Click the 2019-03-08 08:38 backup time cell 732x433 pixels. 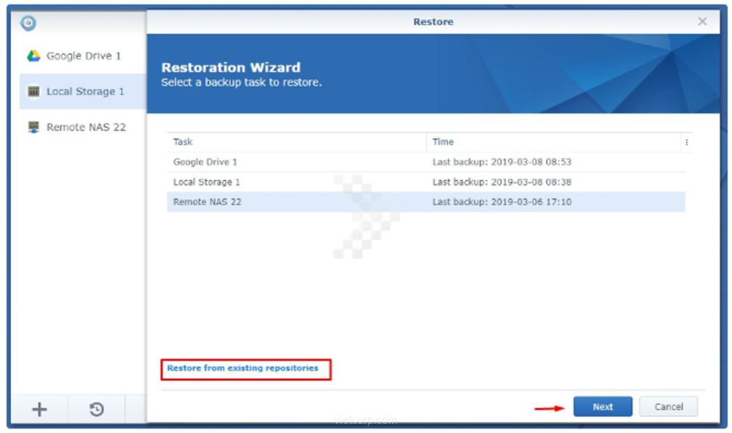pyautogui.click(x=501, y=182)
